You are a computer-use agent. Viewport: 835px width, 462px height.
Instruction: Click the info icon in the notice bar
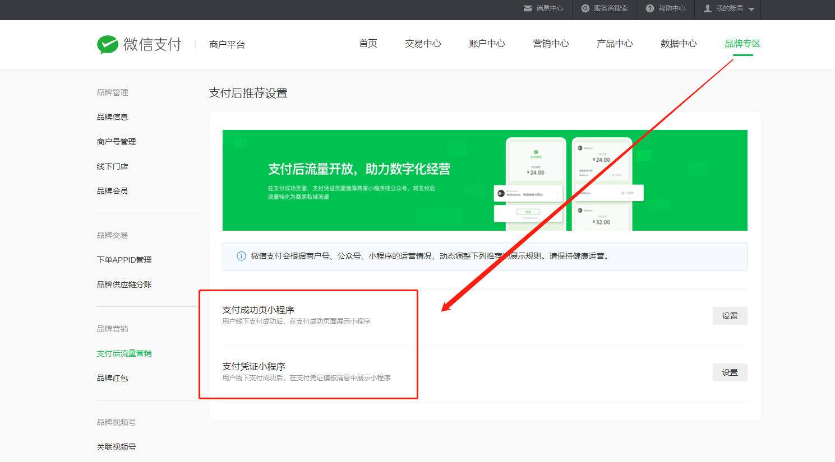point(241,256)
